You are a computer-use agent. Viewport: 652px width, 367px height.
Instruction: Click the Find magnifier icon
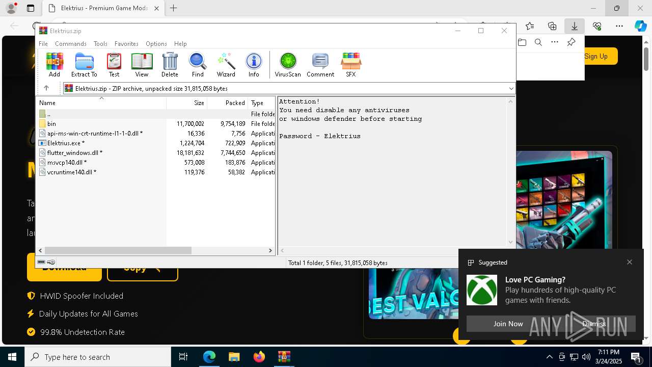pyautogui.click(x=198, y=65)
